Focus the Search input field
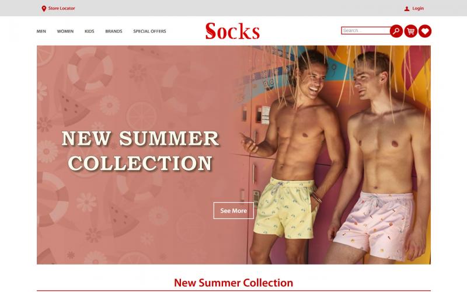This screenshot has width=467, height=292. click(x=366, y=30)
